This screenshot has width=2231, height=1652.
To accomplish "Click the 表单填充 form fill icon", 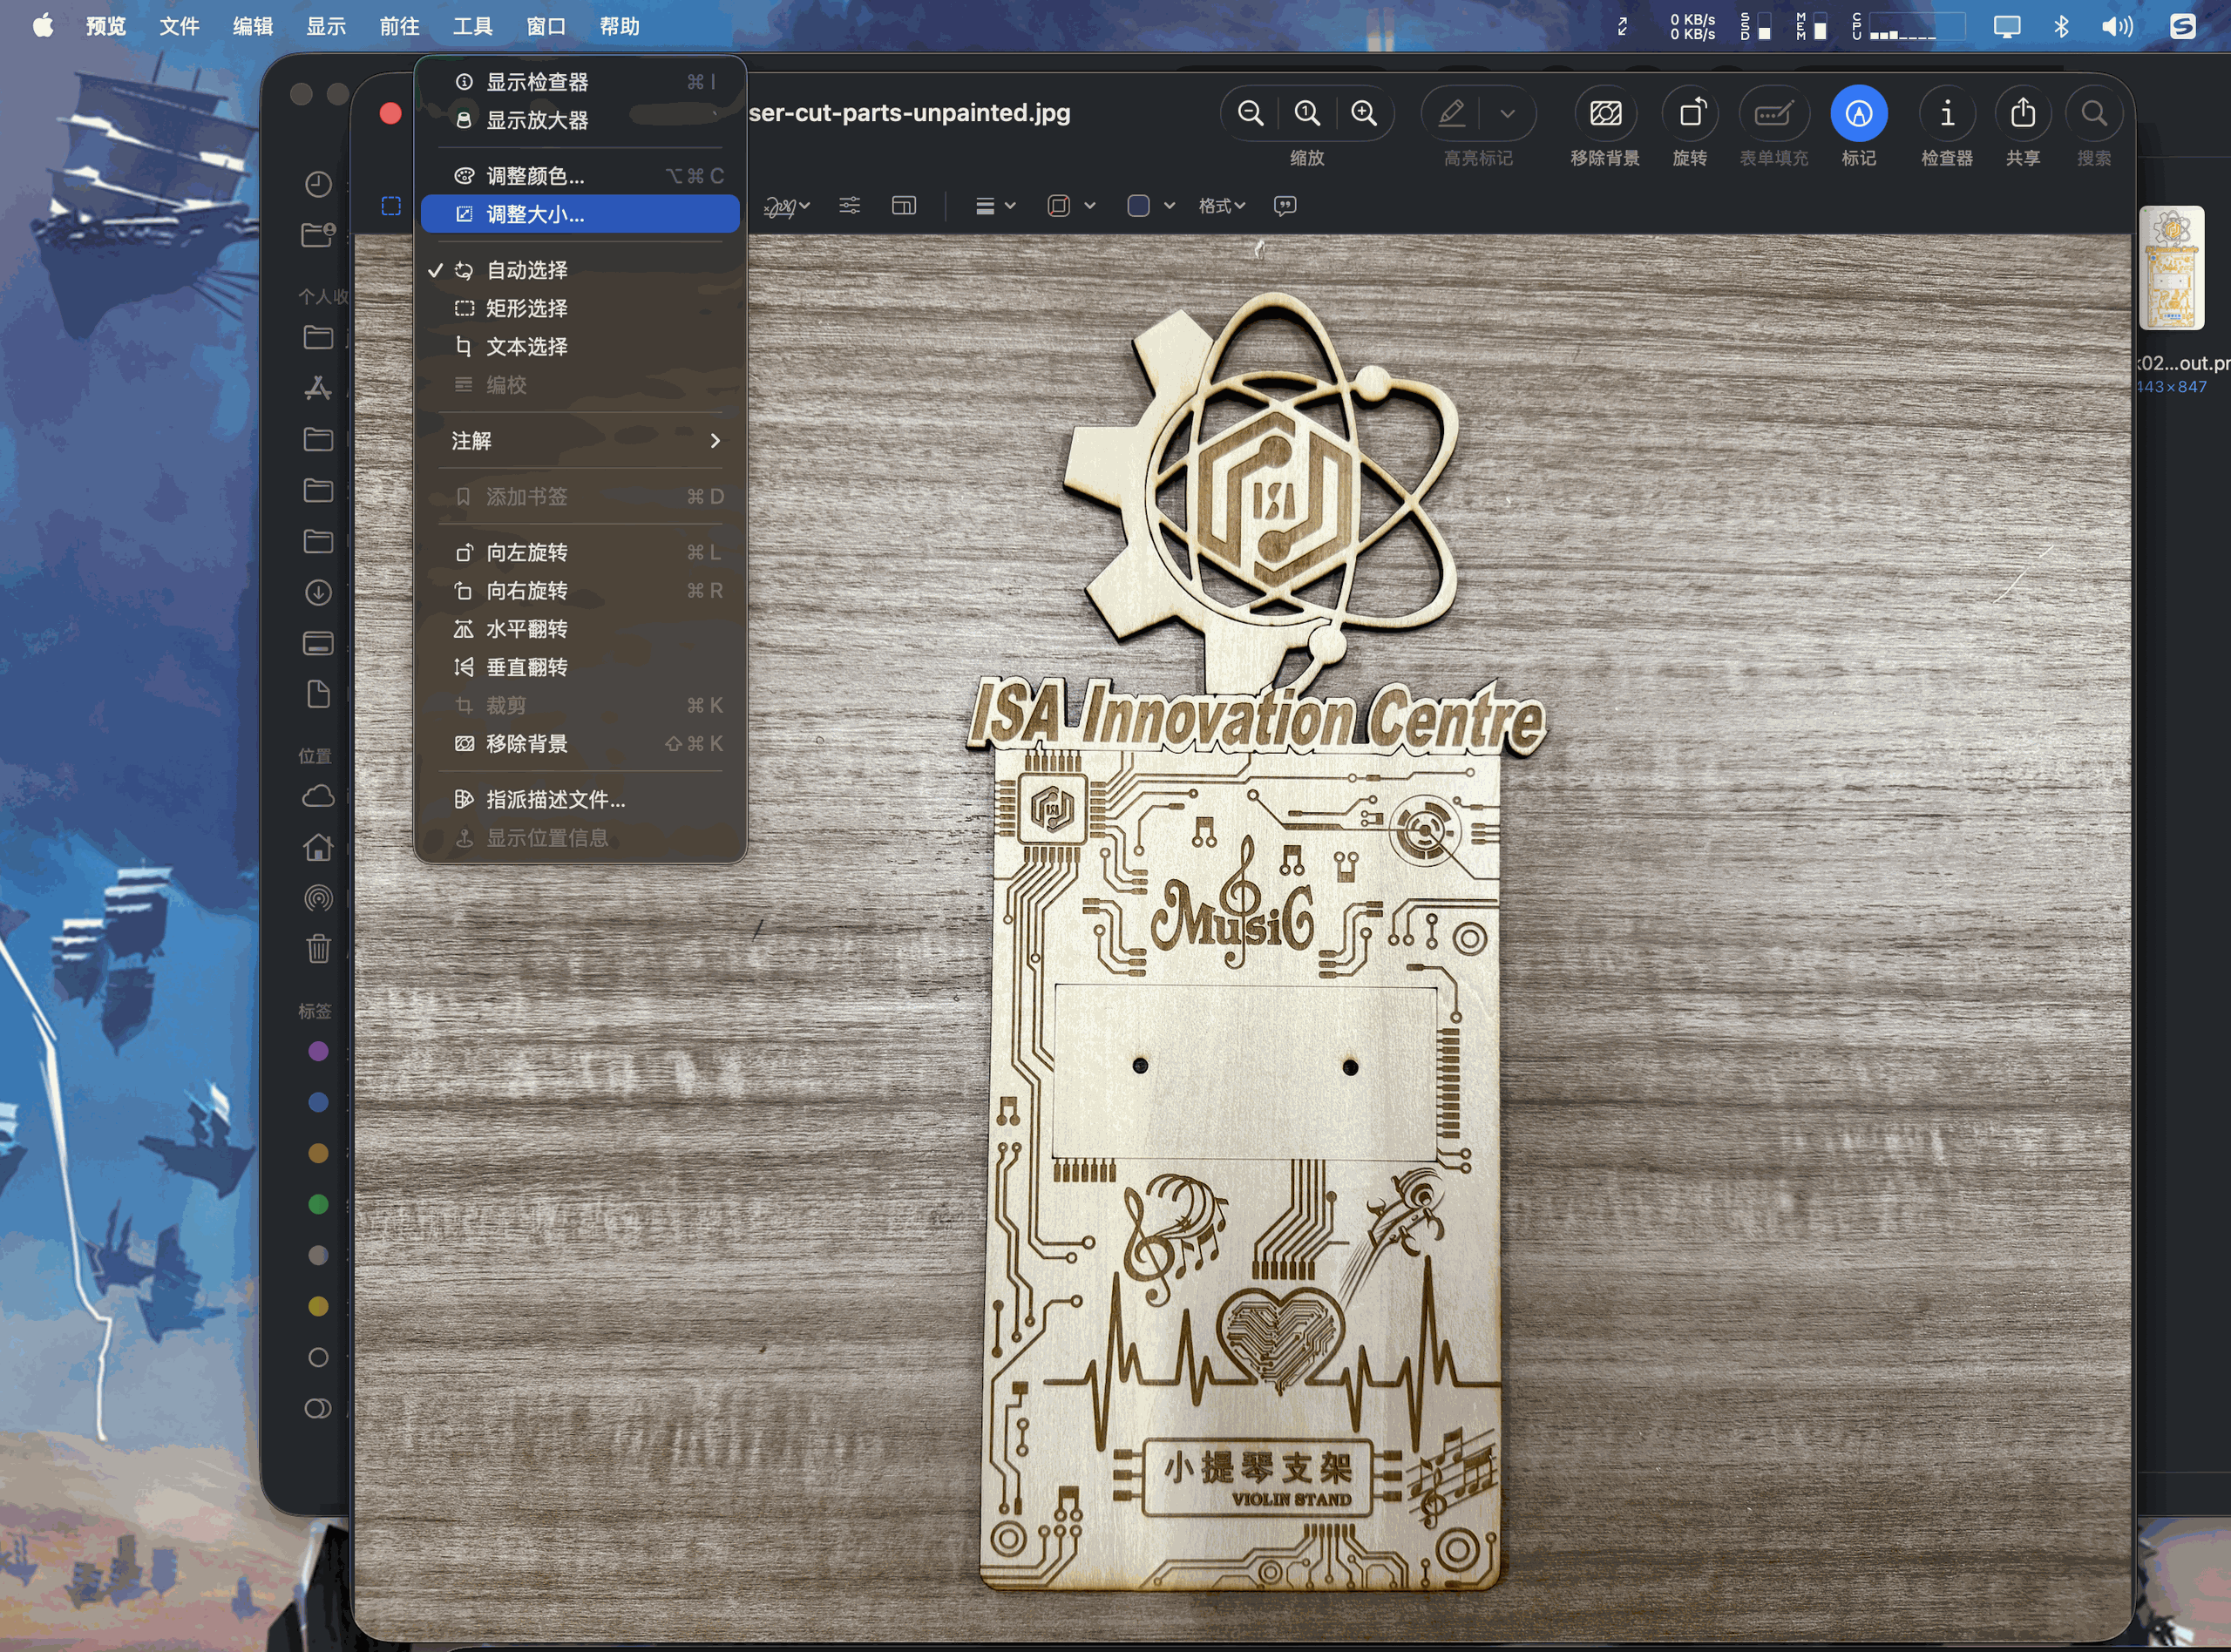I will click(x=1773, y=113).
